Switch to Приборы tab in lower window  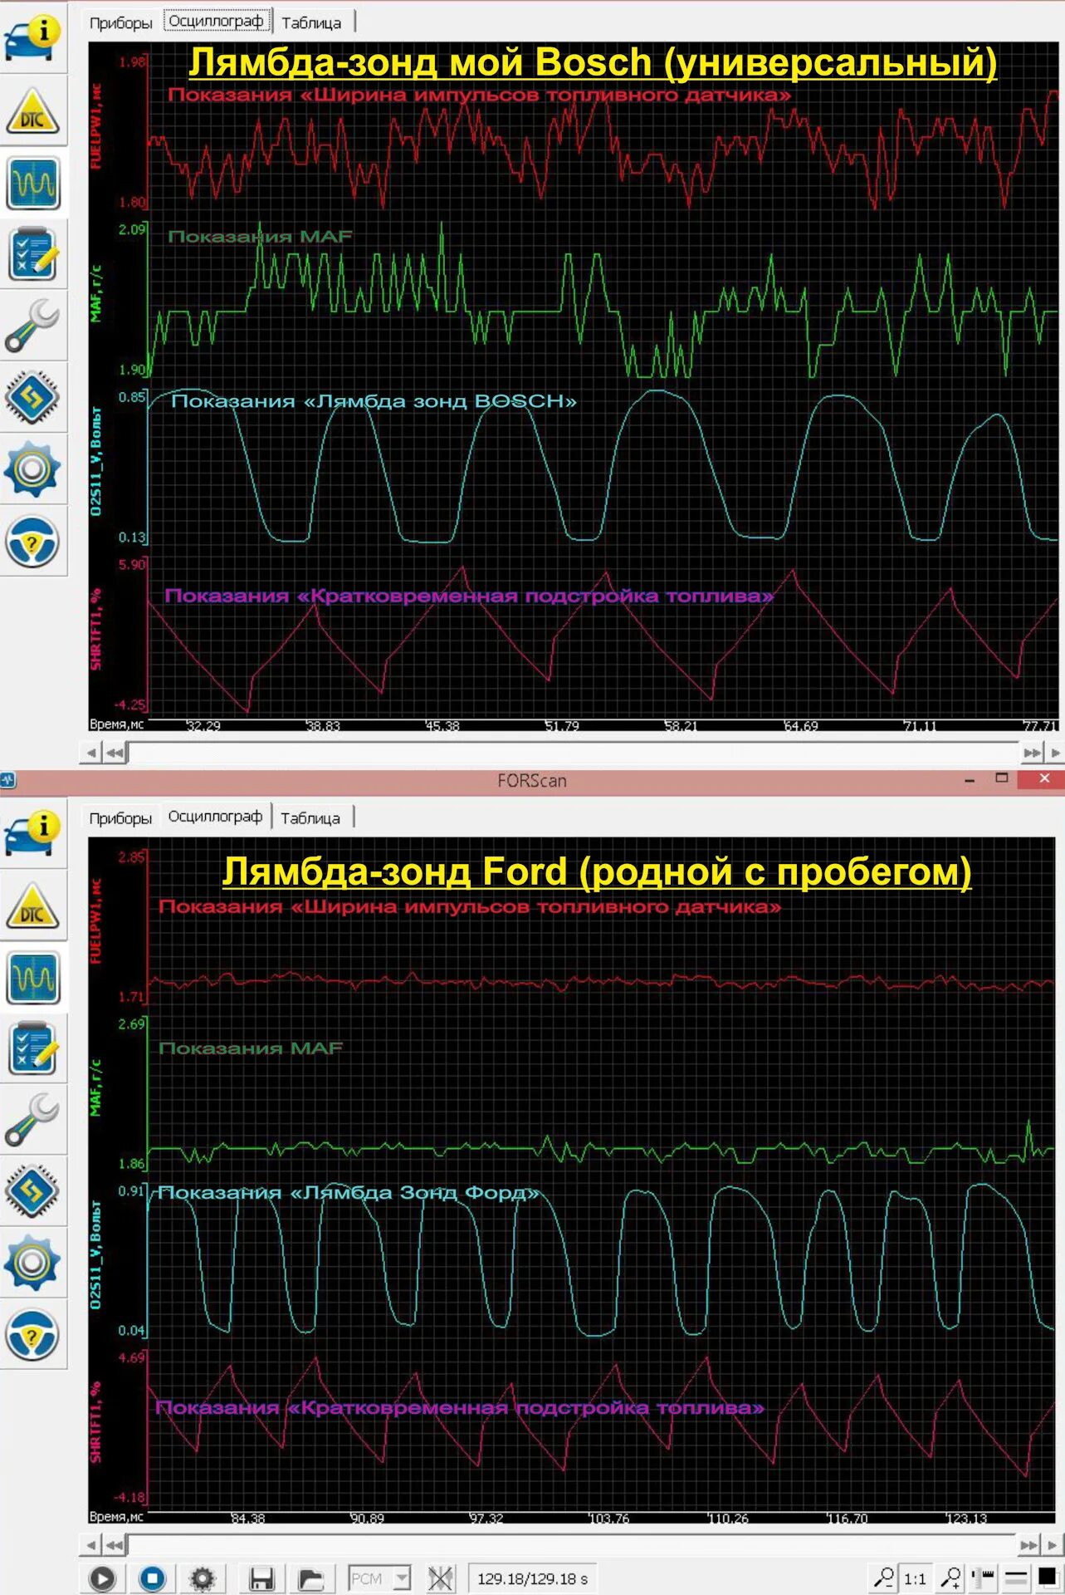click(121, 817)
